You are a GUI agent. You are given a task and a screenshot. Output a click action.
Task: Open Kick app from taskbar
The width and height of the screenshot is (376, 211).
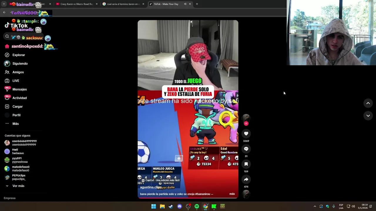214,206
